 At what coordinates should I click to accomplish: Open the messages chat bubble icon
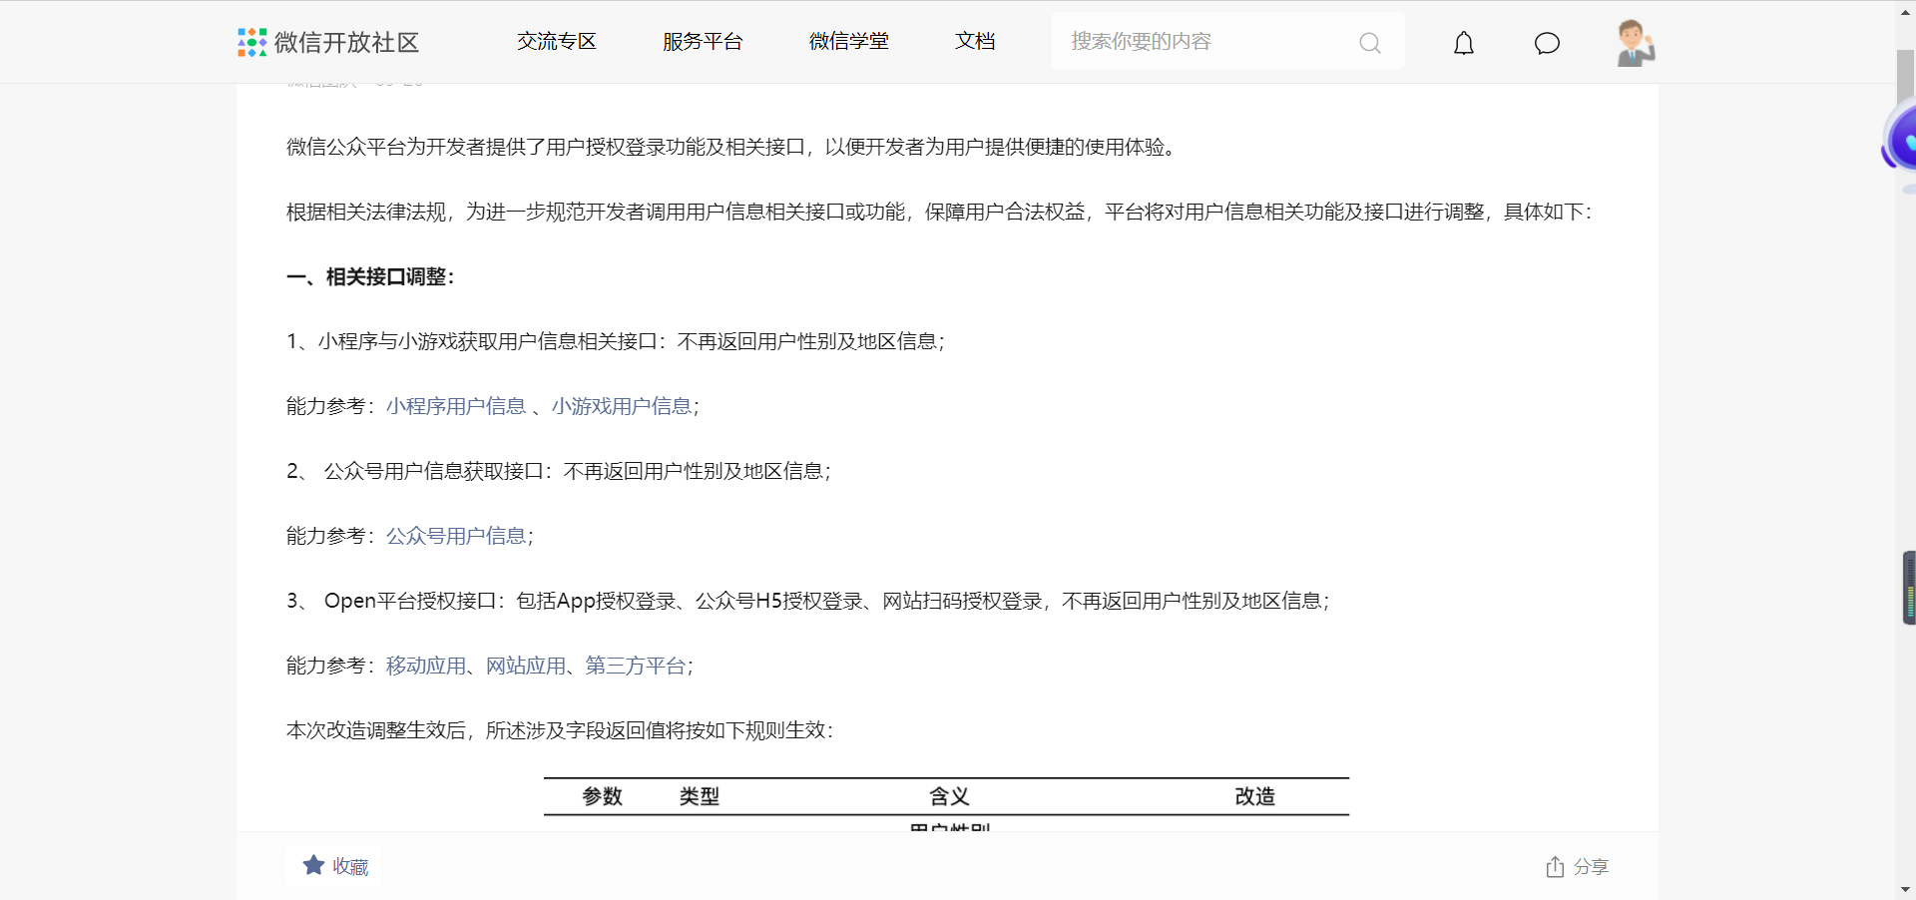1547,43
